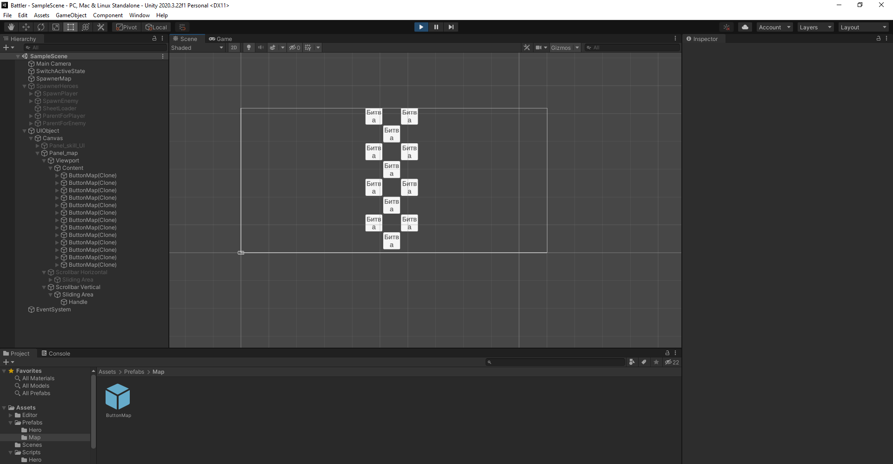Screen dimensions: 893x464
Task: Open the Shaded draw mode dropdown
Action: (197, 47)
